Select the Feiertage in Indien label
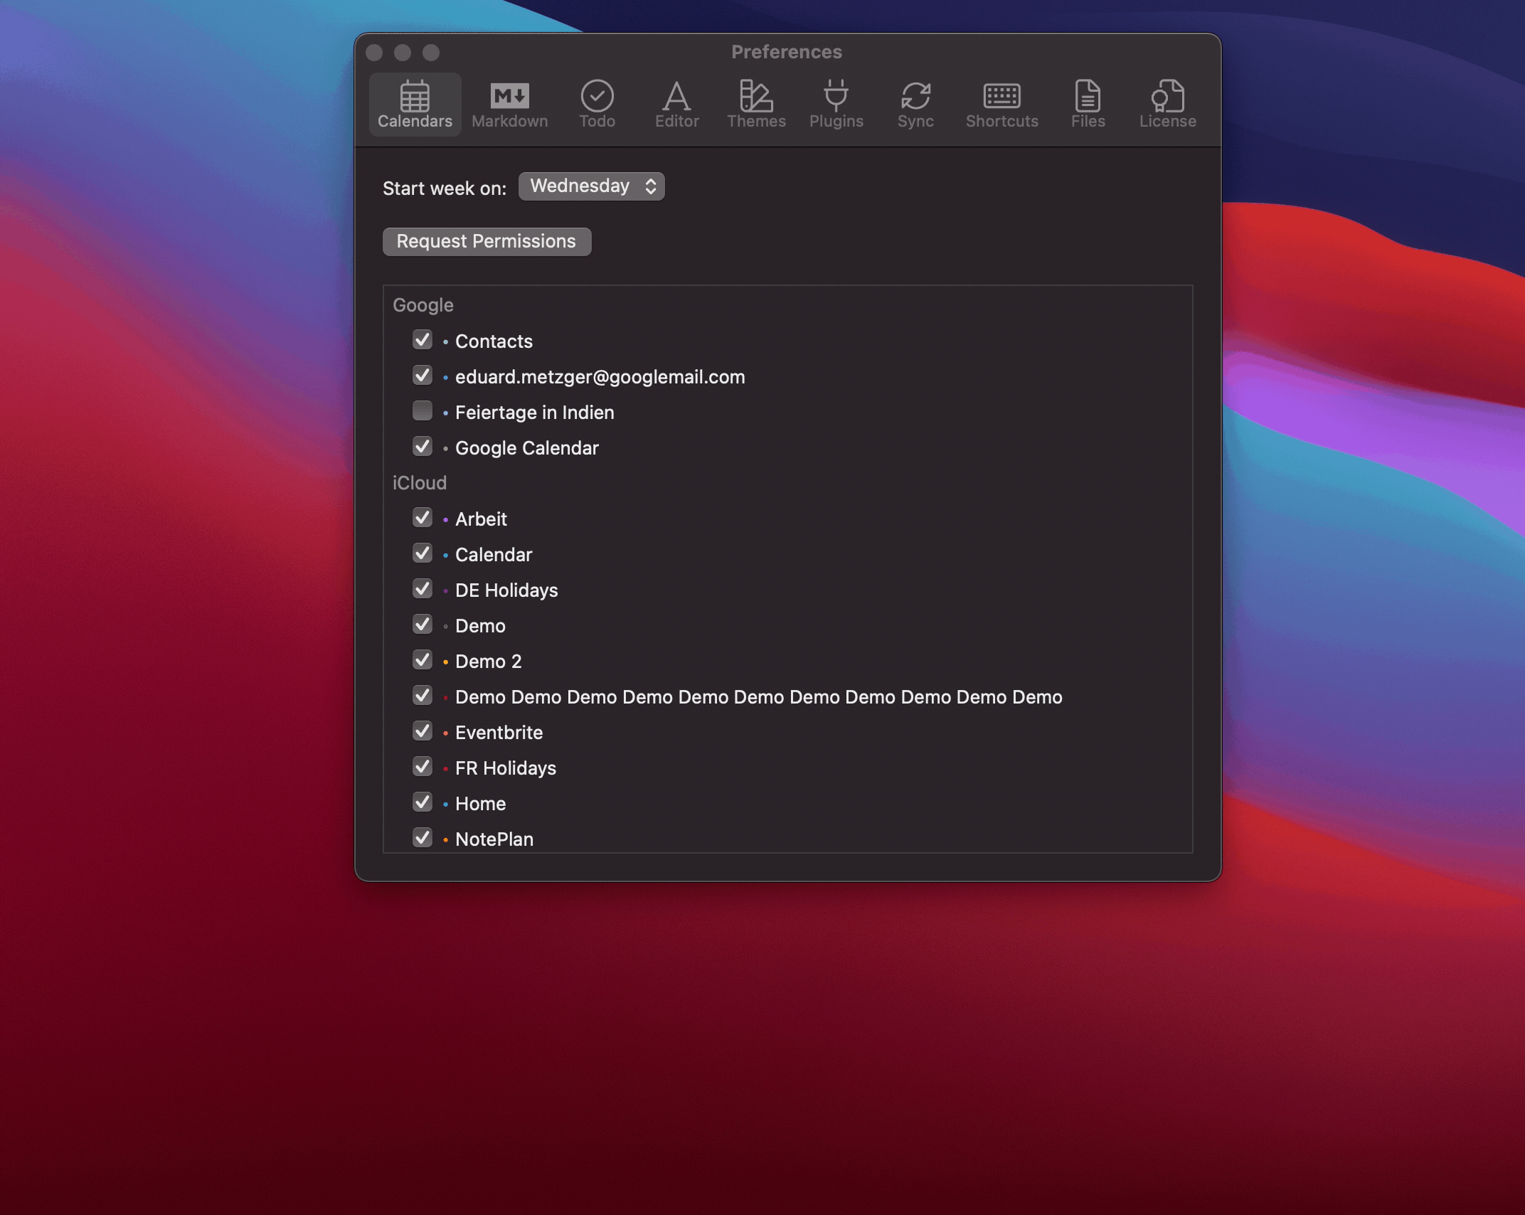The height and width of the screenshot is (1215, 1525). point(534,413)
